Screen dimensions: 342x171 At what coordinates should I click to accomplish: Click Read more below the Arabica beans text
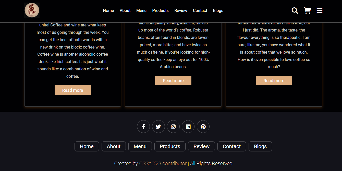[173, 80]
